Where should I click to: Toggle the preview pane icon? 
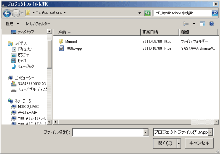[x=202, y=24]
